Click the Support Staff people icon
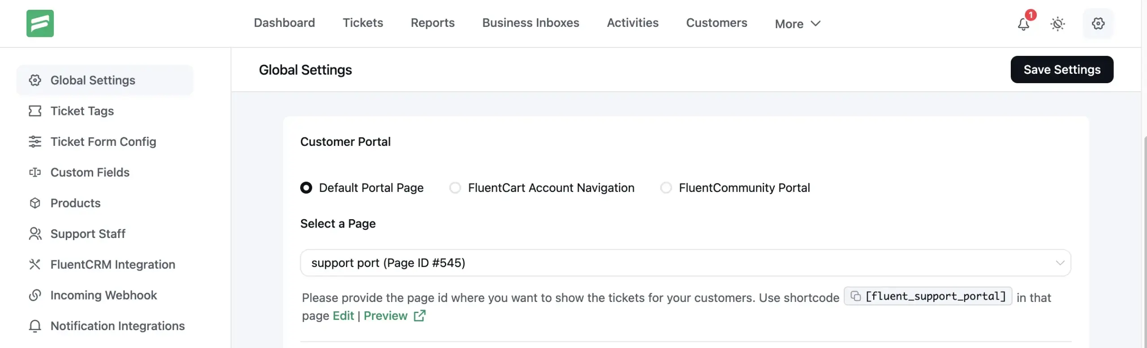Screen dimensions: 1147x348 [35, 234]
